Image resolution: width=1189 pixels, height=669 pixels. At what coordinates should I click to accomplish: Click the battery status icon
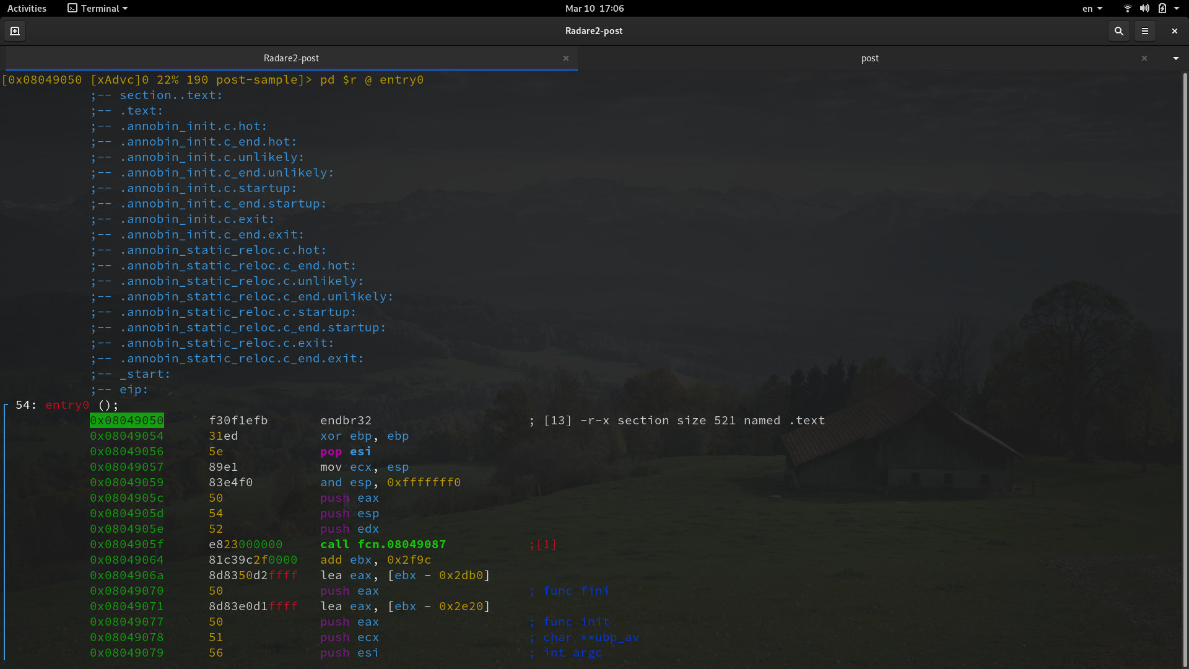(1162, 9)
